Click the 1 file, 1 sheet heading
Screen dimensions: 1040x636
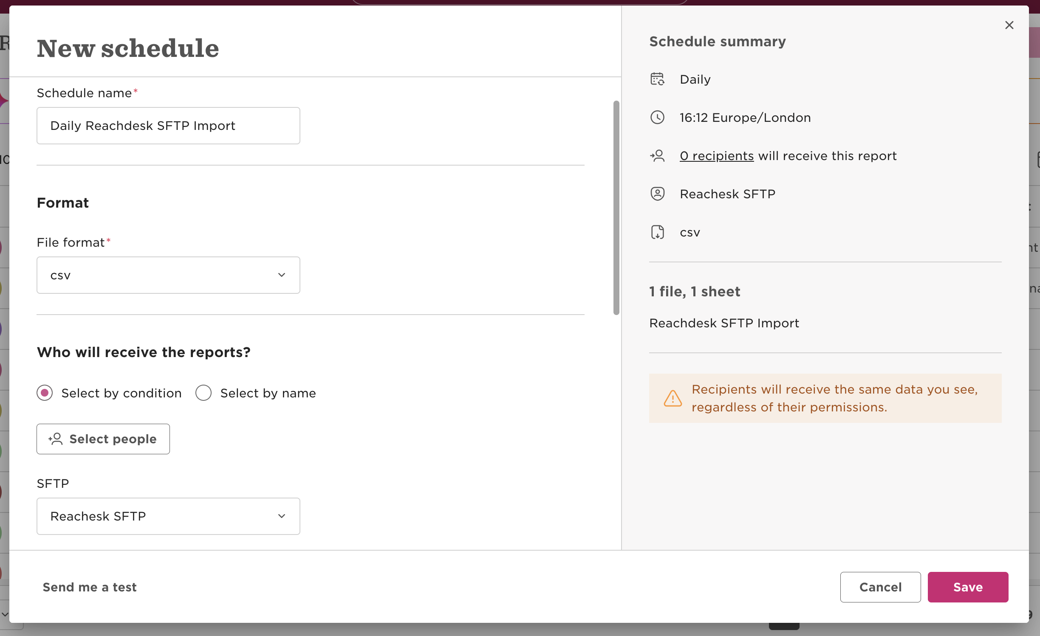(x=695, y=292)
